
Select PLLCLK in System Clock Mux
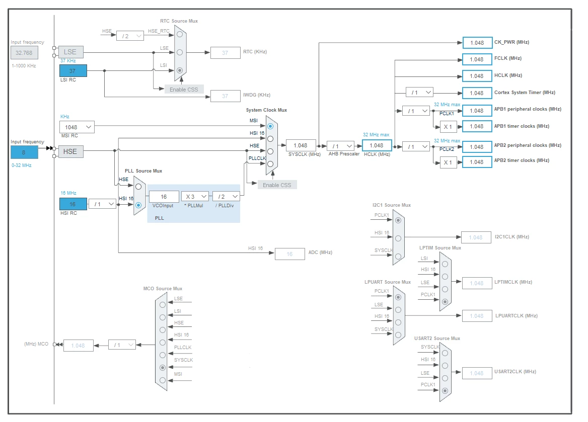(x=270, y=164)
